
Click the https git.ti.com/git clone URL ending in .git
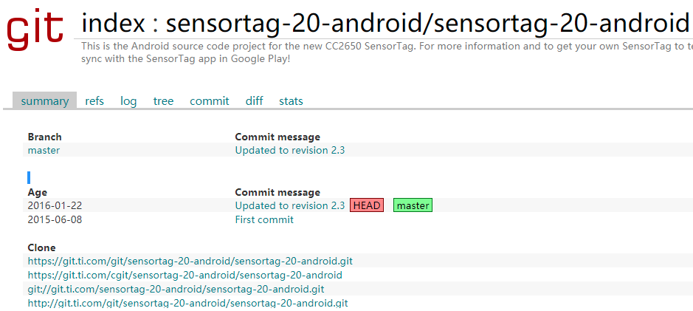coord(190,261)
